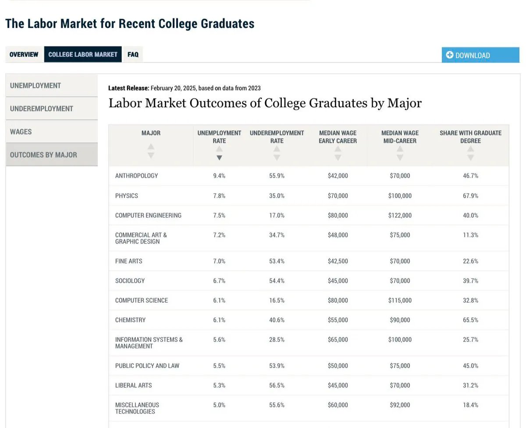Sort Share With Graduate Degree ascending

coord(470,149)
